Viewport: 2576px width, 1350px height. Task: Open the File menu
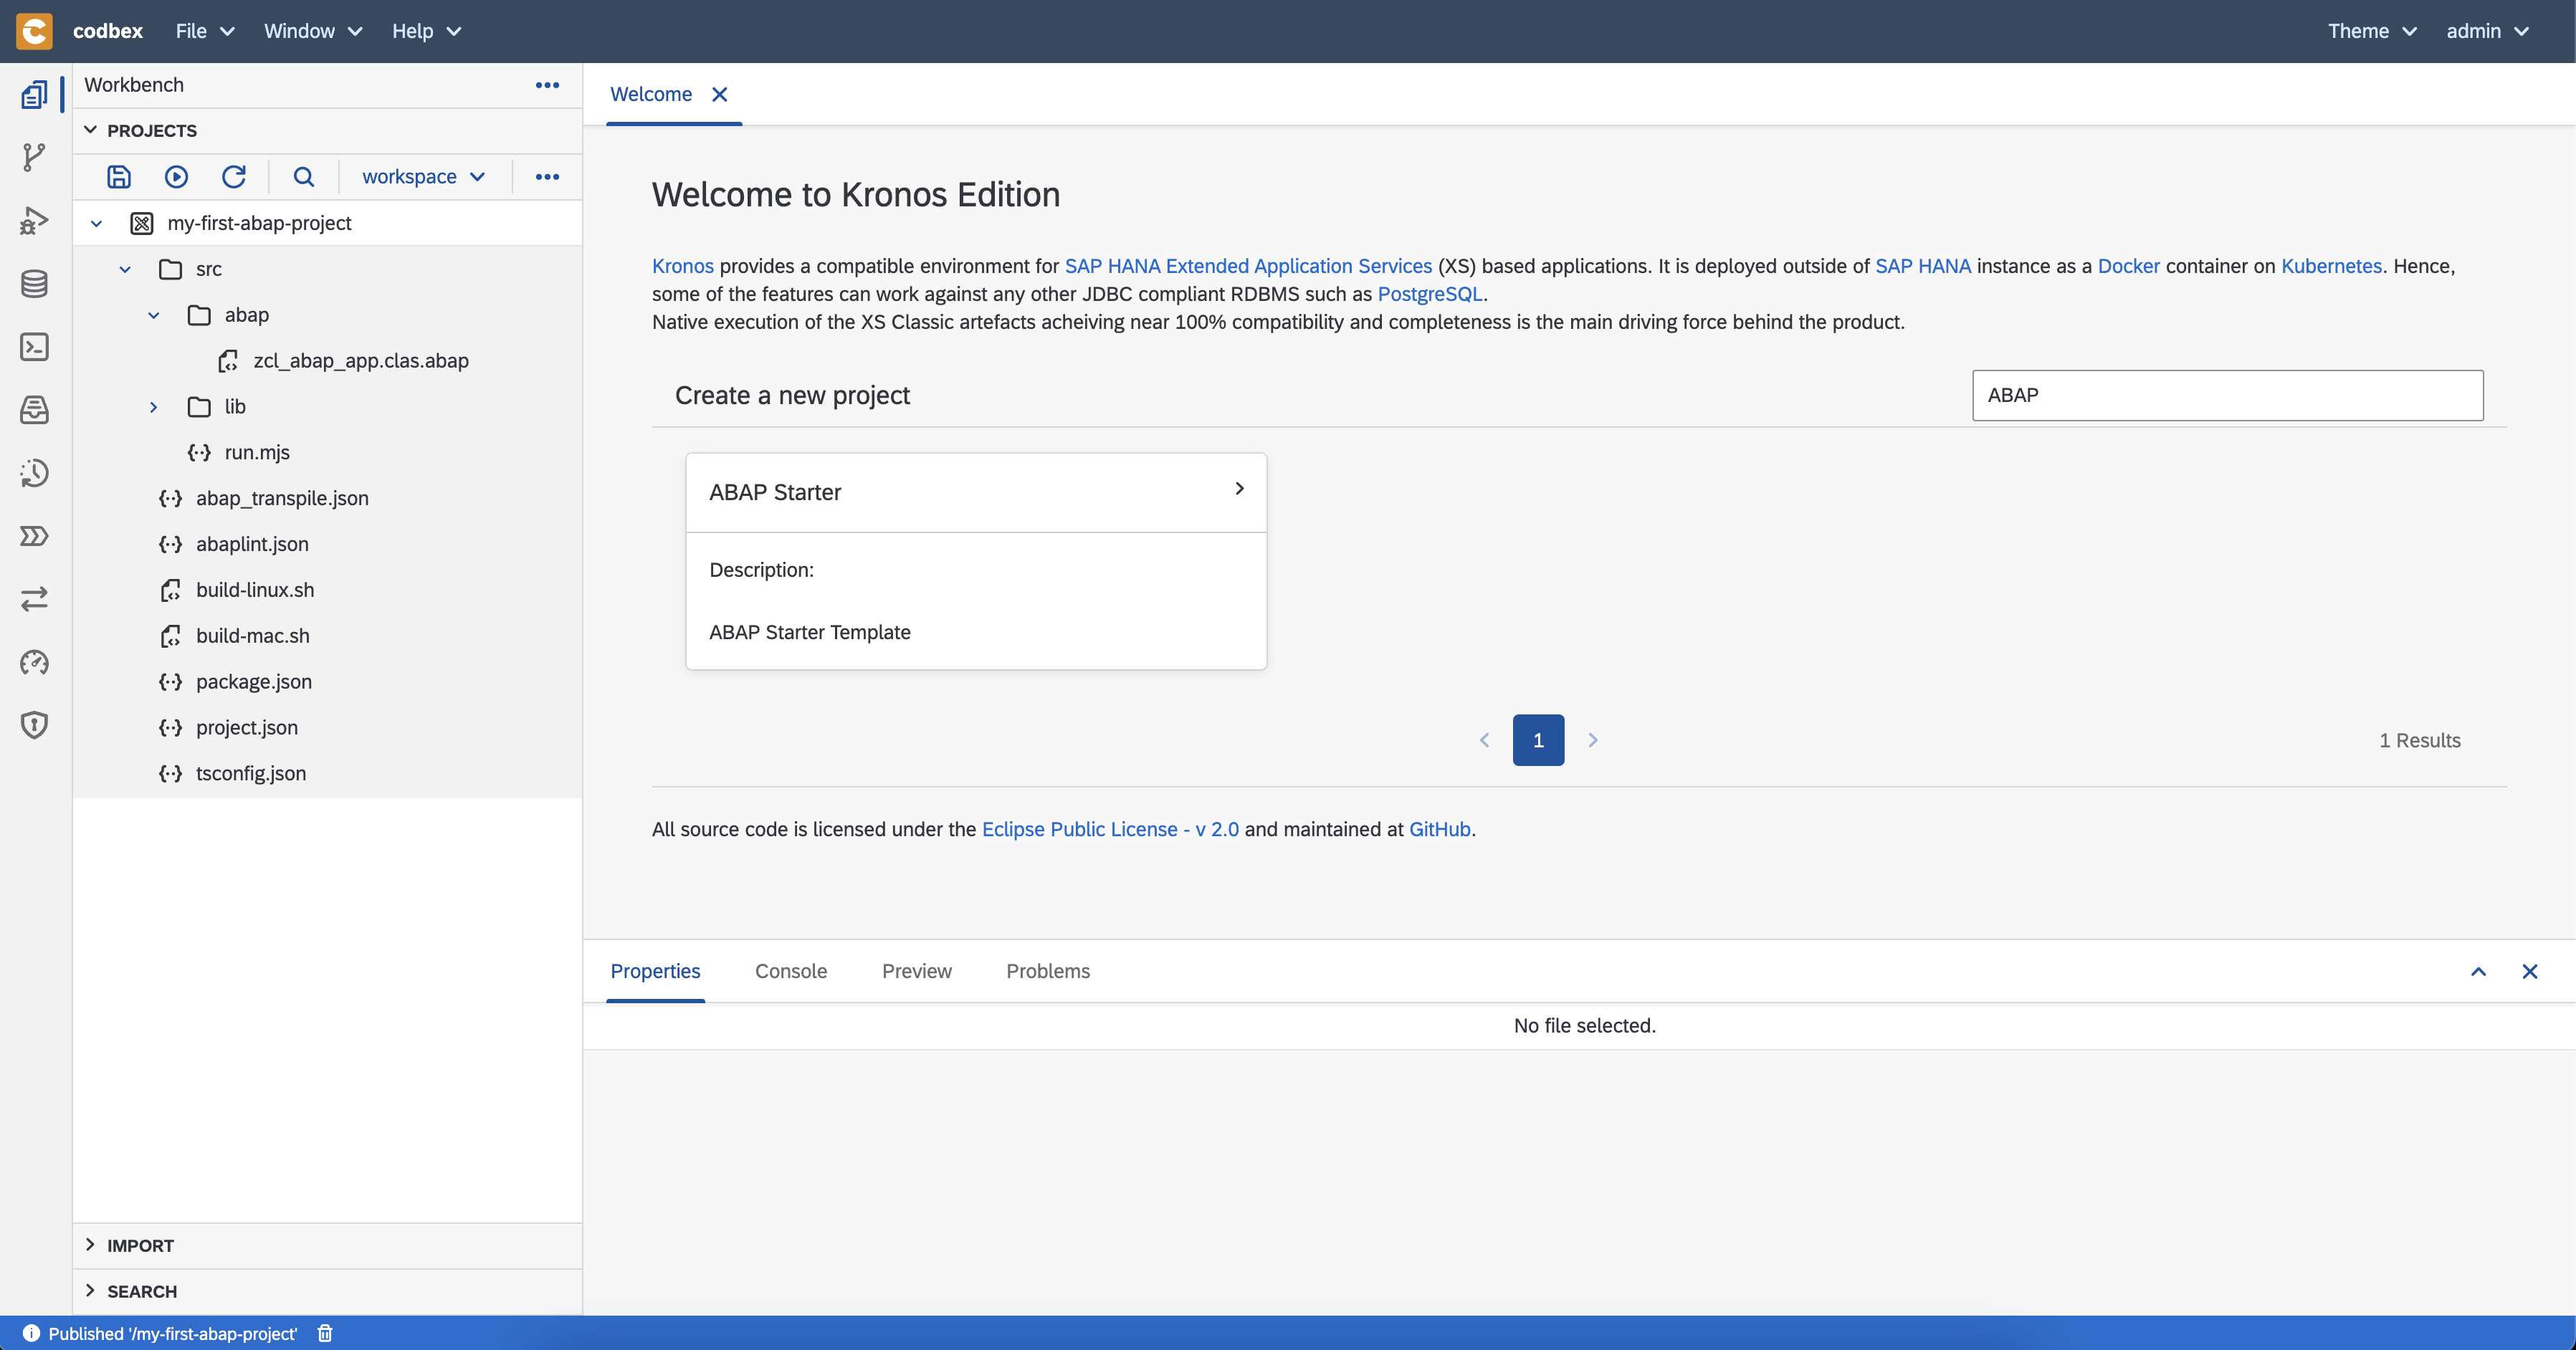pyautogui.click(x=205, y=31)
